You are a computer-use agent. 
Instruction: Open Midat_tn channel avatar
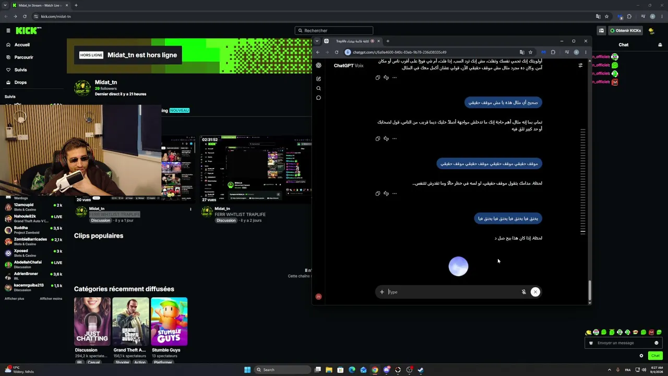(x=82, y=88)
